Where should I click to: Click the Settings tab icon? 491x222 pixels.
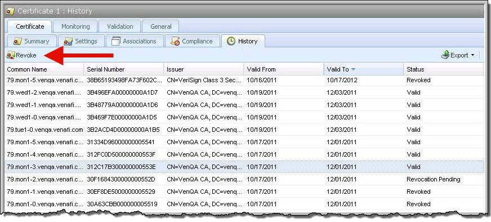click(x=68, y=41)
